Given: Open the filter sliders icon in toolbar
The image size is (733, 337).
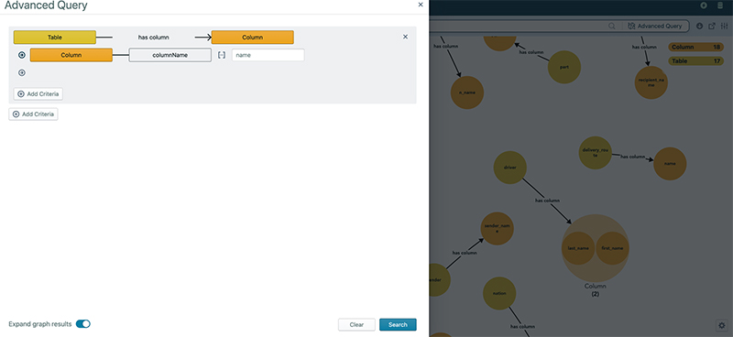Looking at the screenshot, I should (724, 27).
